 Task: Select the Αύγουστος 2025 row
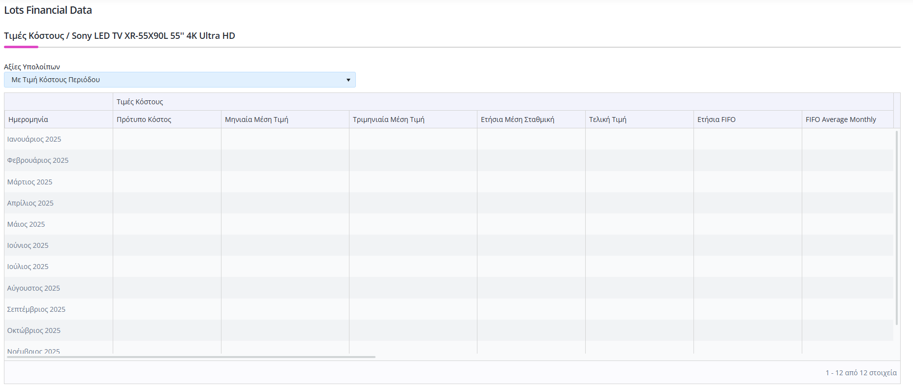(x=449, y=288)
